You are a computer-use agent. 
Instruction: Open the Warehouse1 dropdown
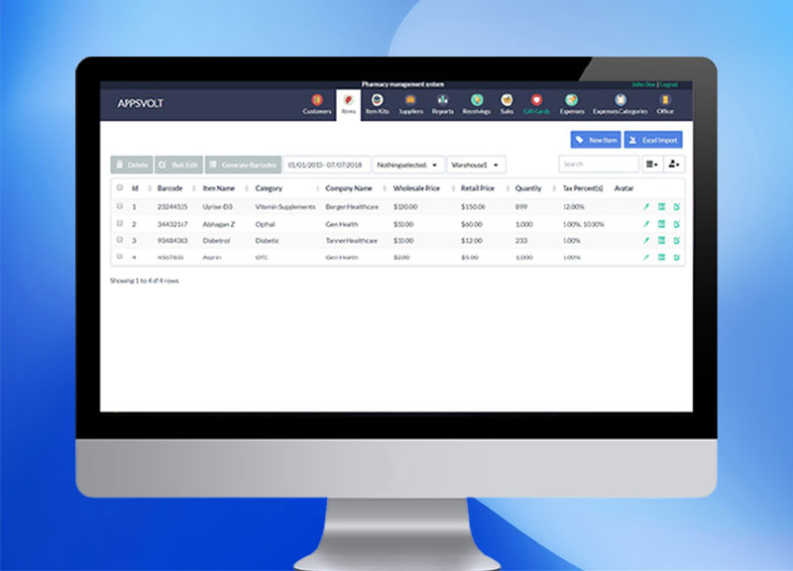[x=476, y=163]
